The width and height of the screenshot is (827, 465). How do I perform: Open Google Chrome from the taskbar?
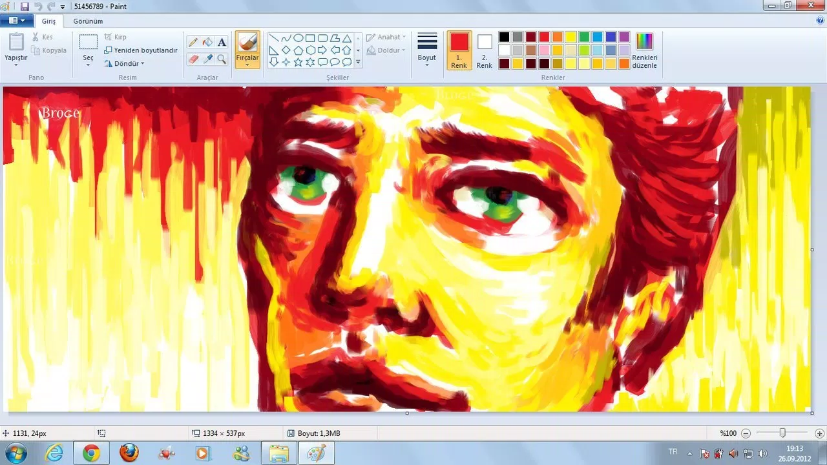coord(91,453)
